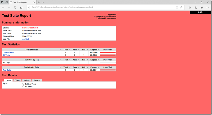This screenshot has width=212, height=115.
Task: Click the Start Time value 14:32:19.893
Action: coord(31,31)
